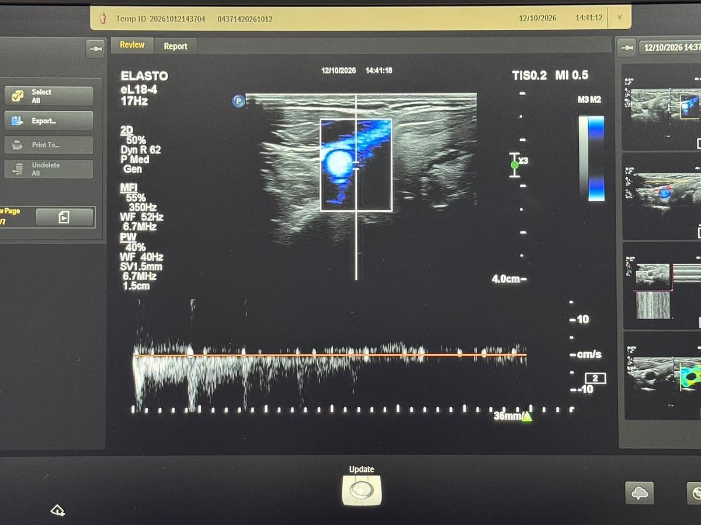
Task: Click the Select All button
Action: (49, 96)
